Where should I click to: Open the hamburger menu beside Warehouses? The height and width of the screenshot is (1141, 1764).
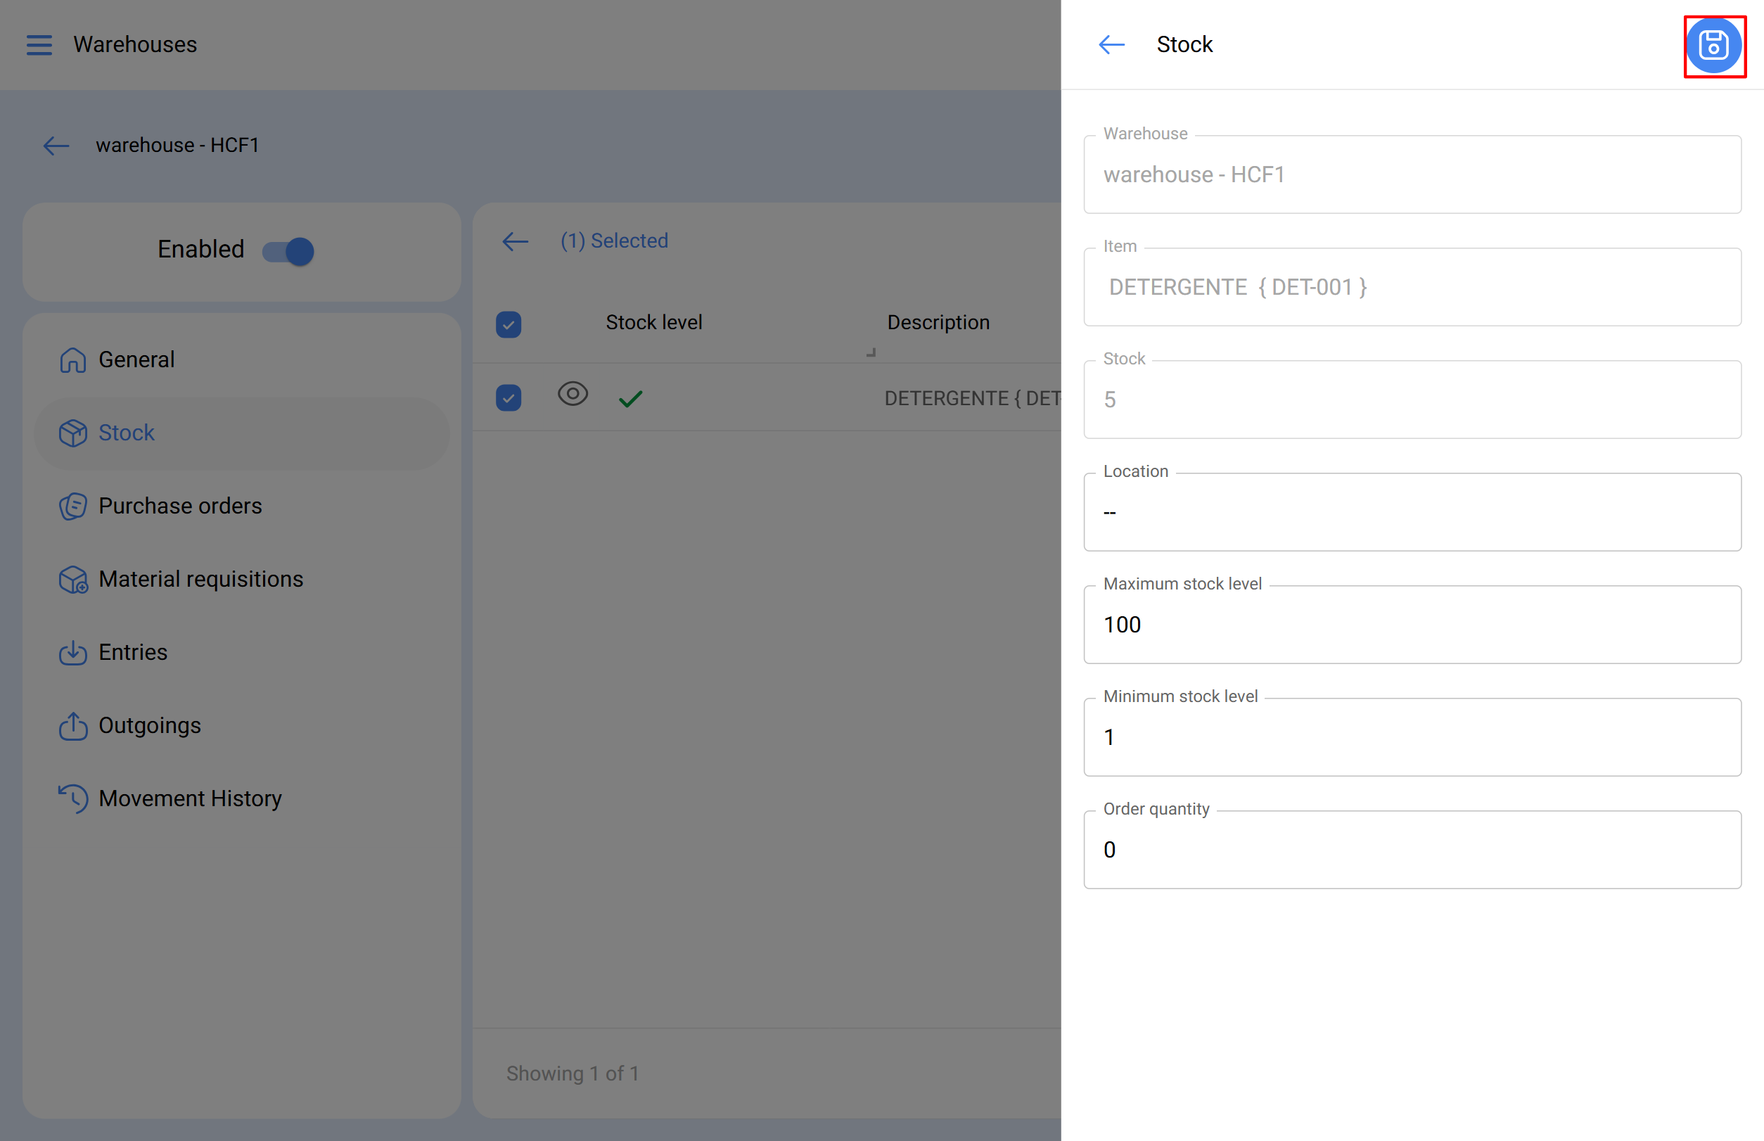39,44
